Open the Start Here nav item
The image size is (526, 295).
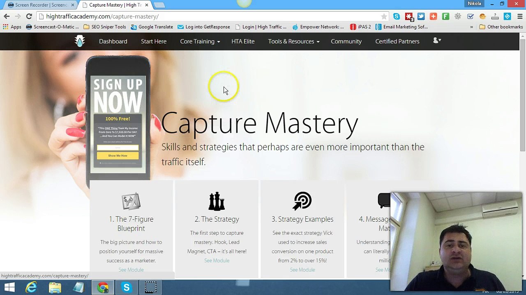pyautogui.click(x=154, y=41)
